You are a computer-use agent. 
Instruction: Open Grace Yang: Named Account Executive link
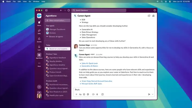click(97, 81)
